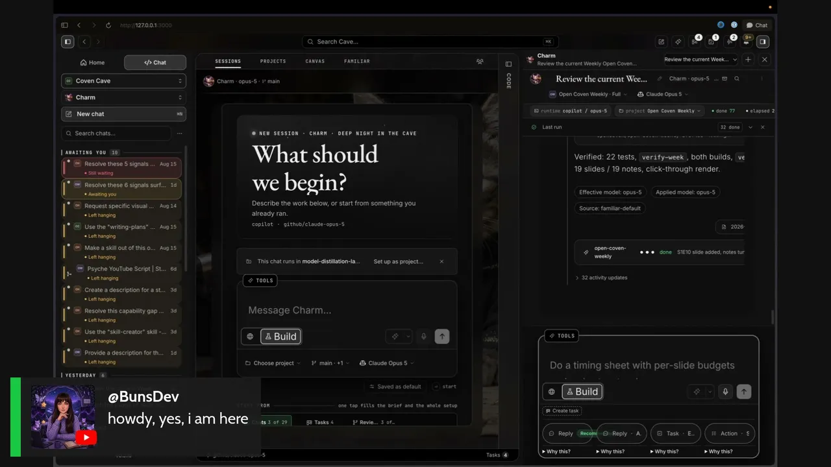Start a New chat
The height and width of the screenshot is (467, 831).
pos(123,114)
